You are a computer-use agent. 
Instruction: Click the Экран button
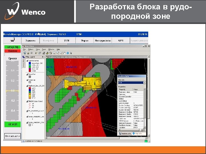[x=85, y=40]
